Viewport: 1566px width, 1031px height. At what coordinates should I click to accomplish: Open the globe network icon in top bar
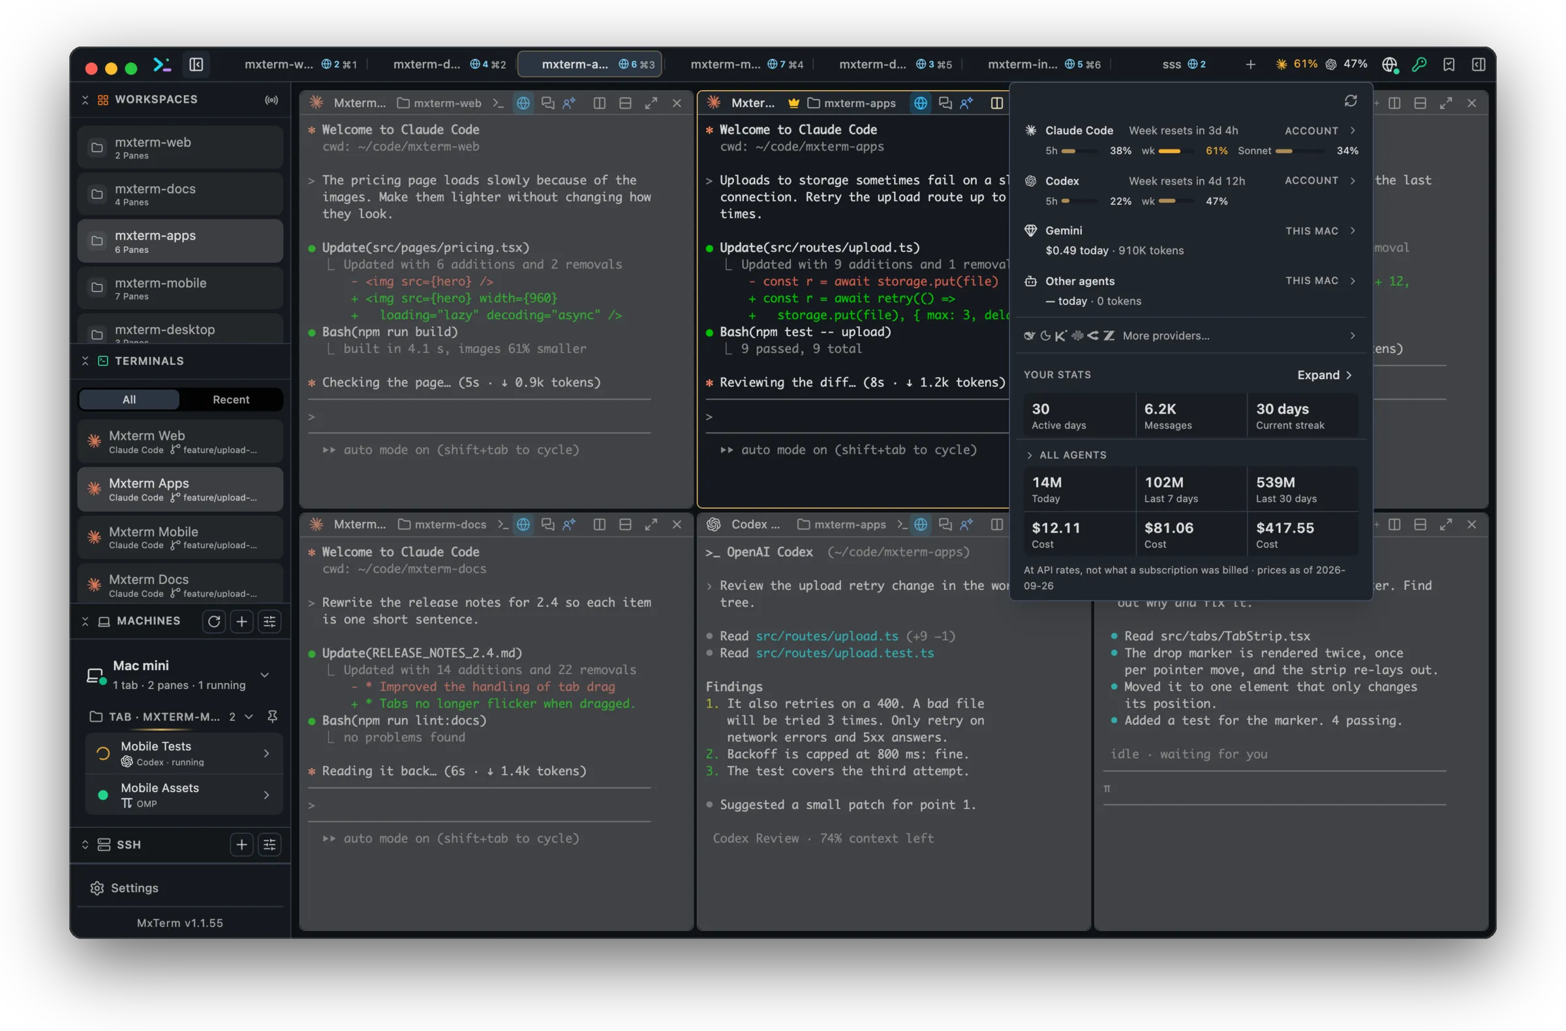[1389, 64]
